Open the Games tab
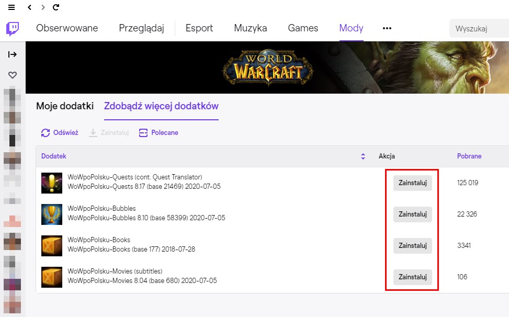This screenshot has width=509, height=317. (303, 28)
